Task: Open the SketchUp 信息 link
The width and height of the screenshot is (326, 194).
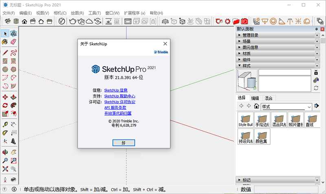Action: click(x=116, y=90)
